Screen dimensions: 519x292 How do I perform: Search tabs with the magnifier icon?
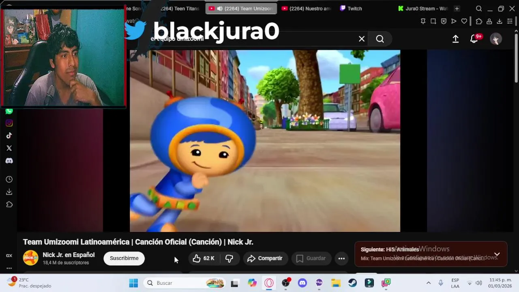[479, 9]
